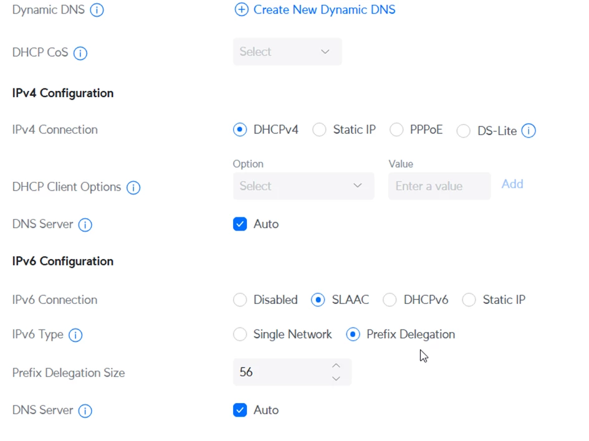Uncheck Auto DNS Server under IPv4
This screenshot has width=589, height=441.
[240, 224]
